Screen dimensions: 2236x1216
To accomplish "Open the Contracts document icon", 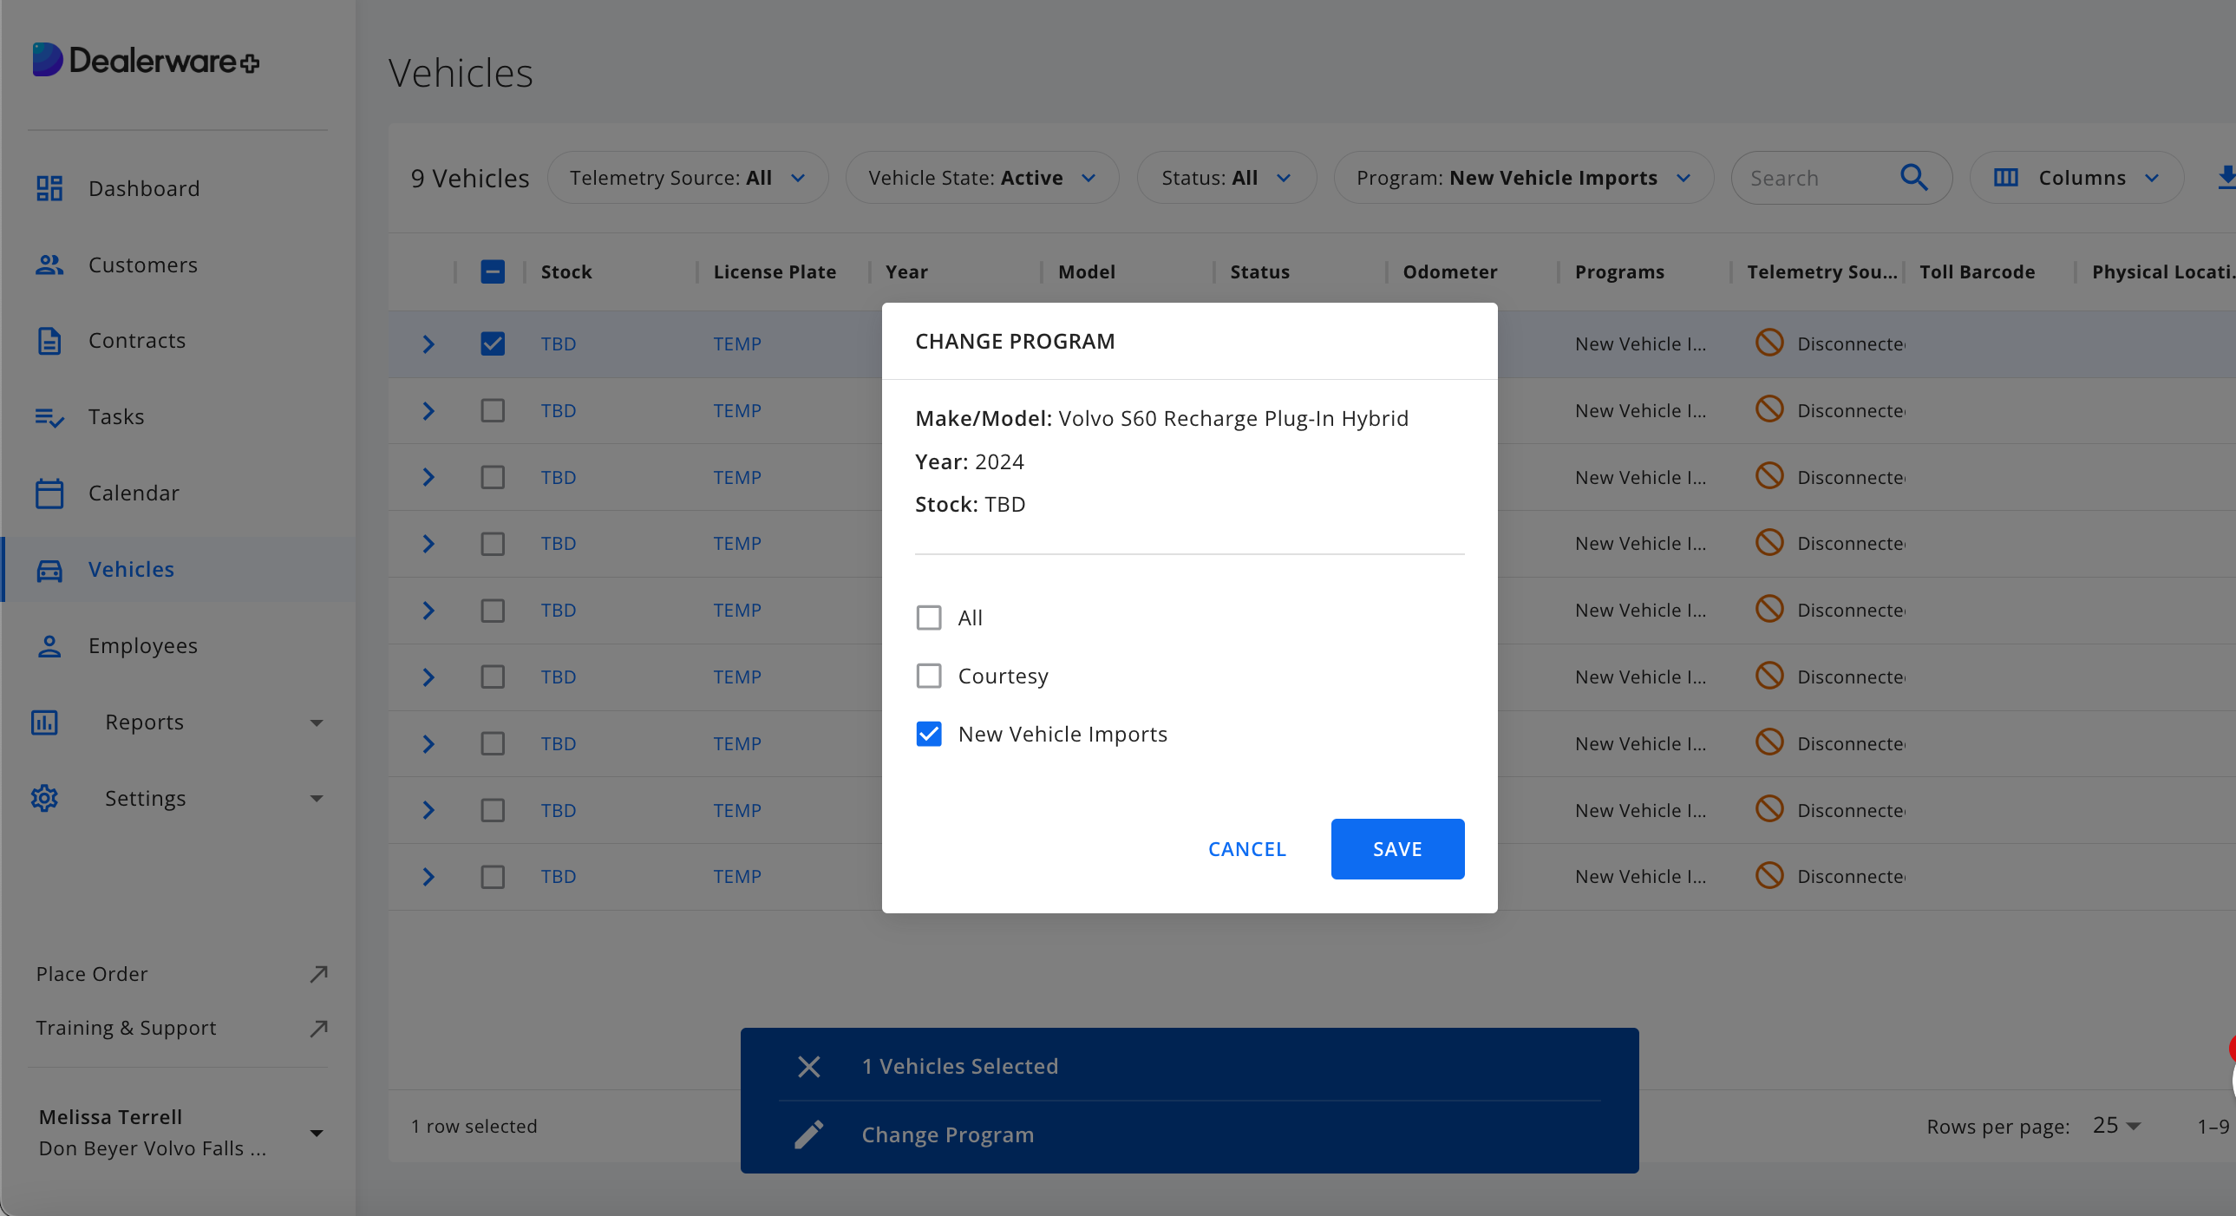I will (x=49, y=340).
